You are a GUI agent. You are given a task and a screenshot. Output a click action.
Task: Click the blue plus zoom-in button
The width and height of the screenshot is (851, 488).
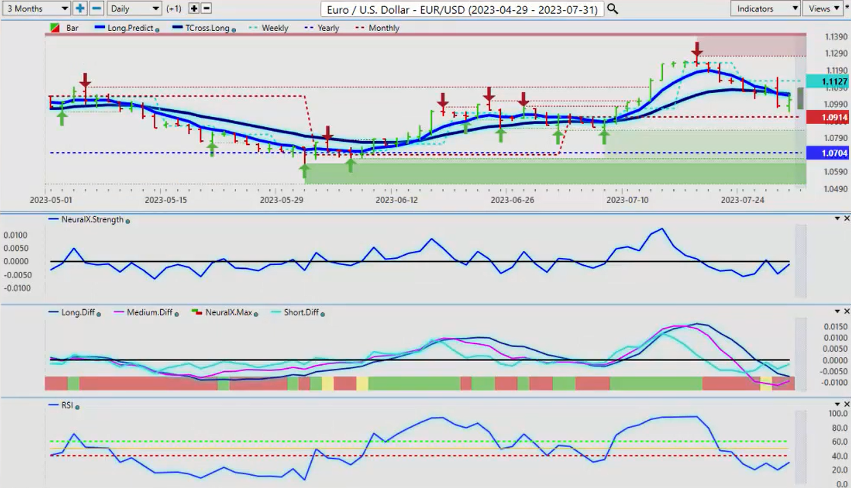[x=80, y=8]
